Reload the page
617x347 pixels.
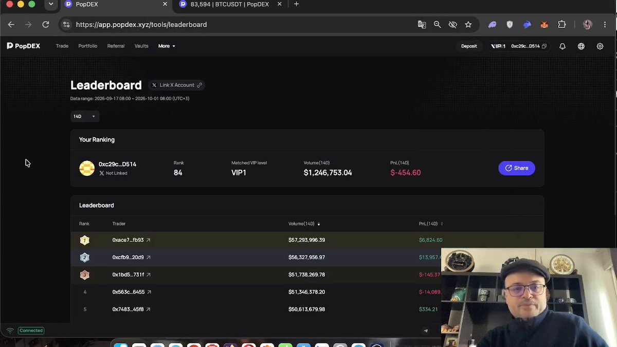46,25
